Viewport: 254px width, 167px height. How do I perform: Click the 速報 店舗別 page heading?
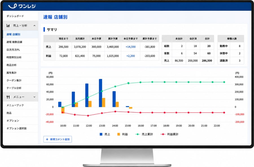pyautogui.click(x=55, y=17)
